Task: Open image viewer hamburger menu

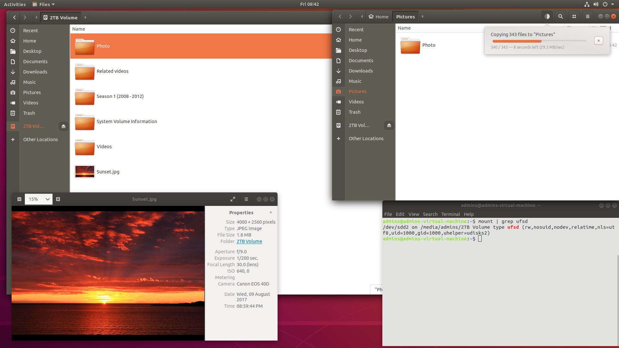Action: pos(246,199)
